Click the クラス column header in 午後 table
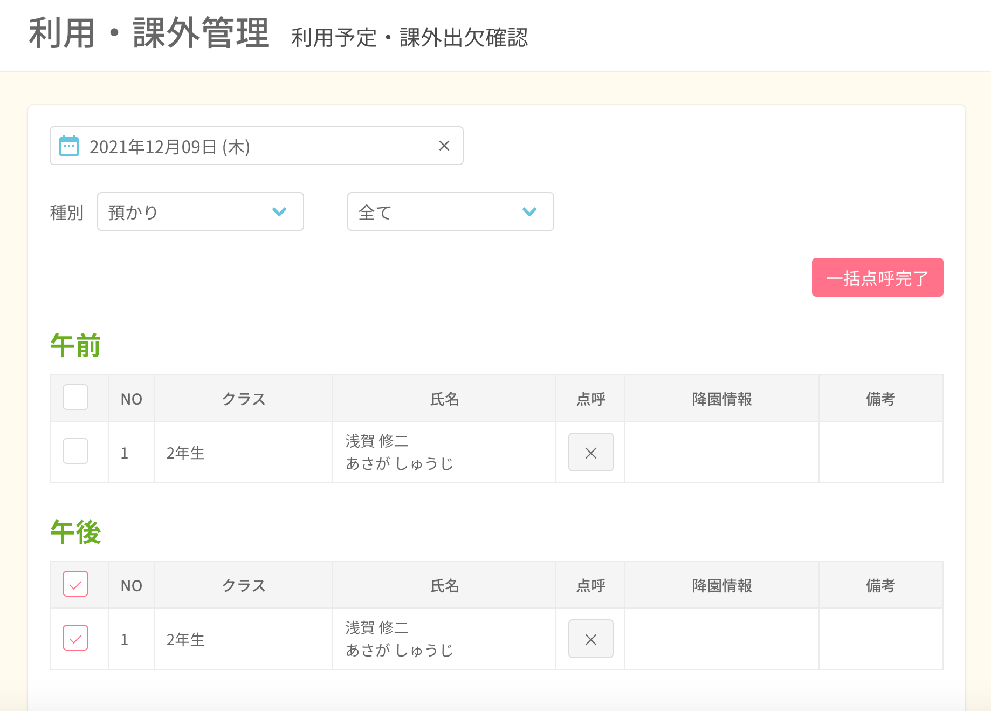 pyautogui.click(x=244, y=586)
